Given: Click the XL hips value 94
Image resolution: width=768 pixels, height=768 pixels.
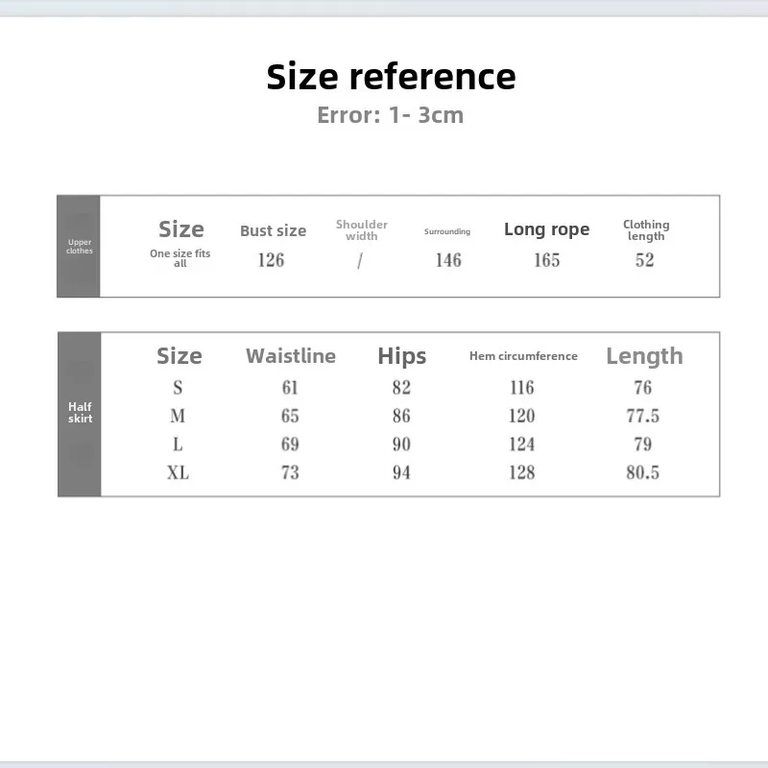Looking at the screenshot, I should [401, 472].
